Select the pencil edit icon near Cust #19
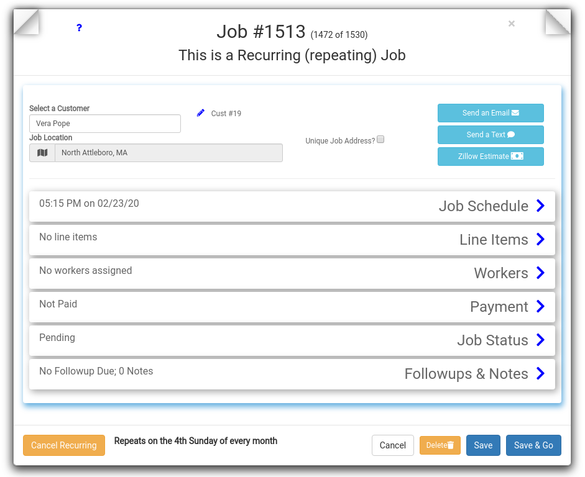Image resolution: width=585 pixels, height=477 pixels. click(200, 112)
